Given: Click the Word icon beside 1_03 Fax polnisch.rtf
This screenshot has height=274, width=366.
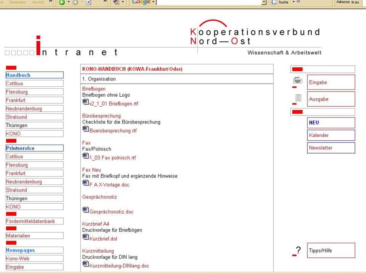Looking at the screenshot, I should click(x=85, y=156).
